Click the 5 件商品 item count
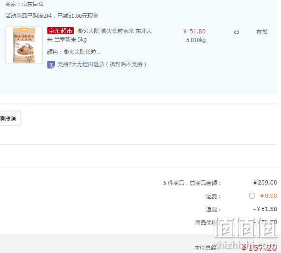 (x=174, y=183)
